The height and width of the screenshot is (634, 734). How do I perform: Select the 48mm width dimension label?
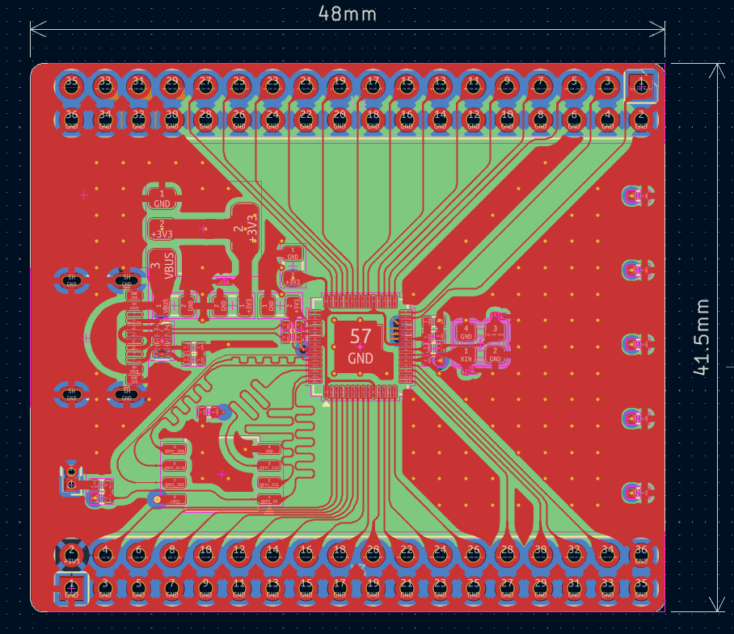tap(348, 14)
